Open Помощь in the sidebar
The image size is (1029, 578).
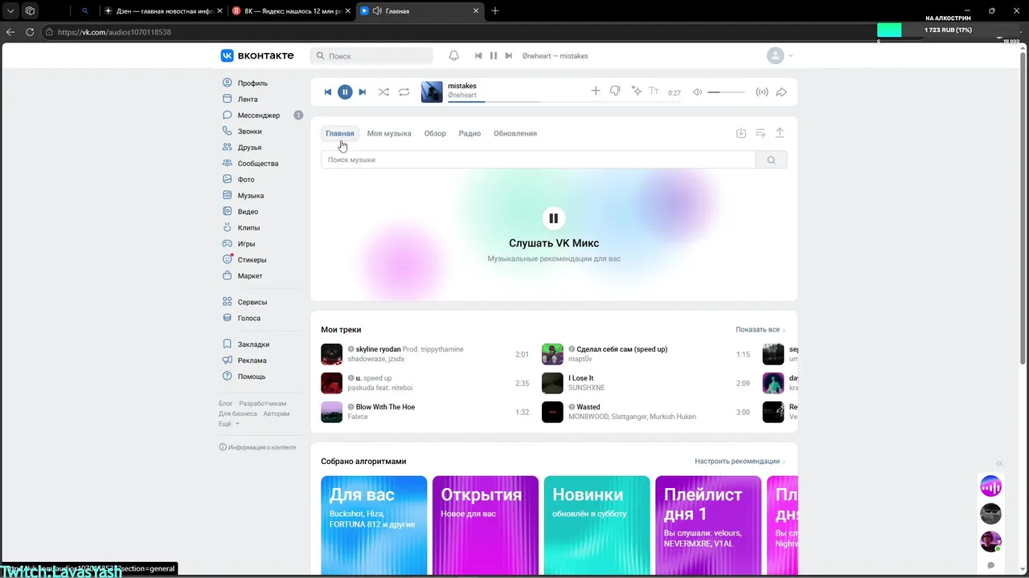coord(251,377)
